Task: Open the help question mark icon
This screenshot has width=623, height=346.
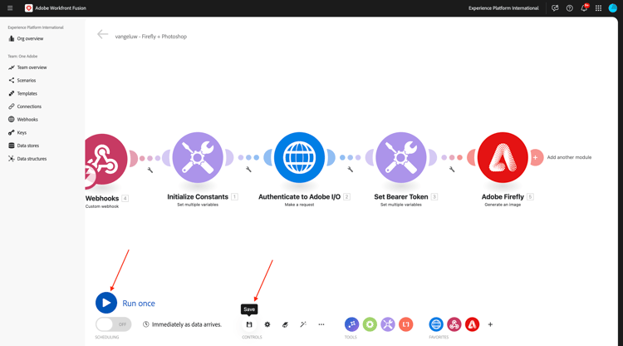Action: point(569,8)
